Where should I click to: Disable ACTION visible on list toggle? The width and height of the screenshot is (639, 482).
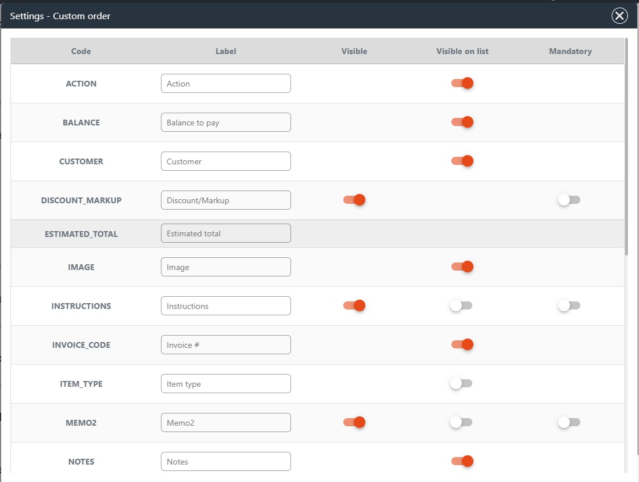pyautogui.click(x=462, y=83)
